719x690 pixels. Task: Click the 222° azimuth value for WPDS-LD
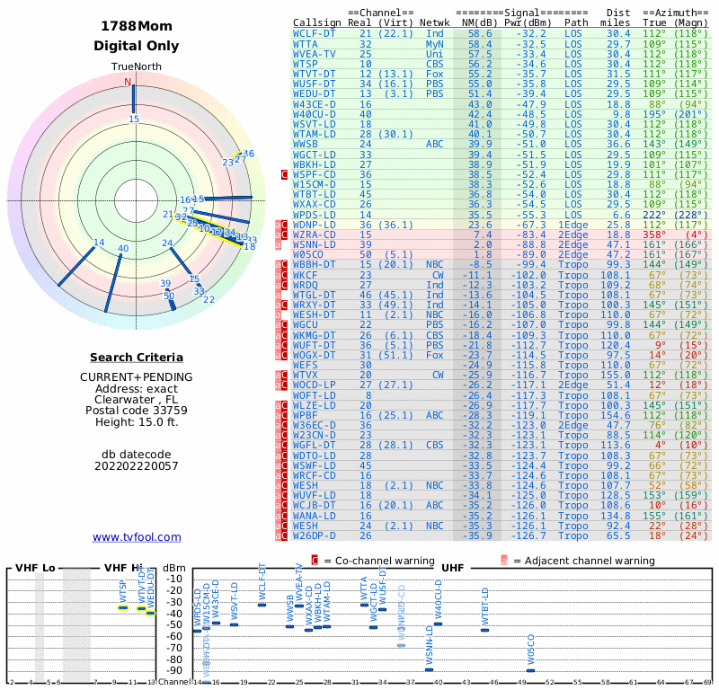click(x=654, y=215)
